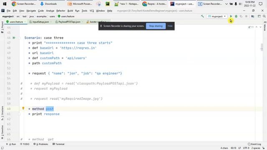The image size is (267, 150).
Task: Open the Structure tool window
Action: tap(2, 113)
